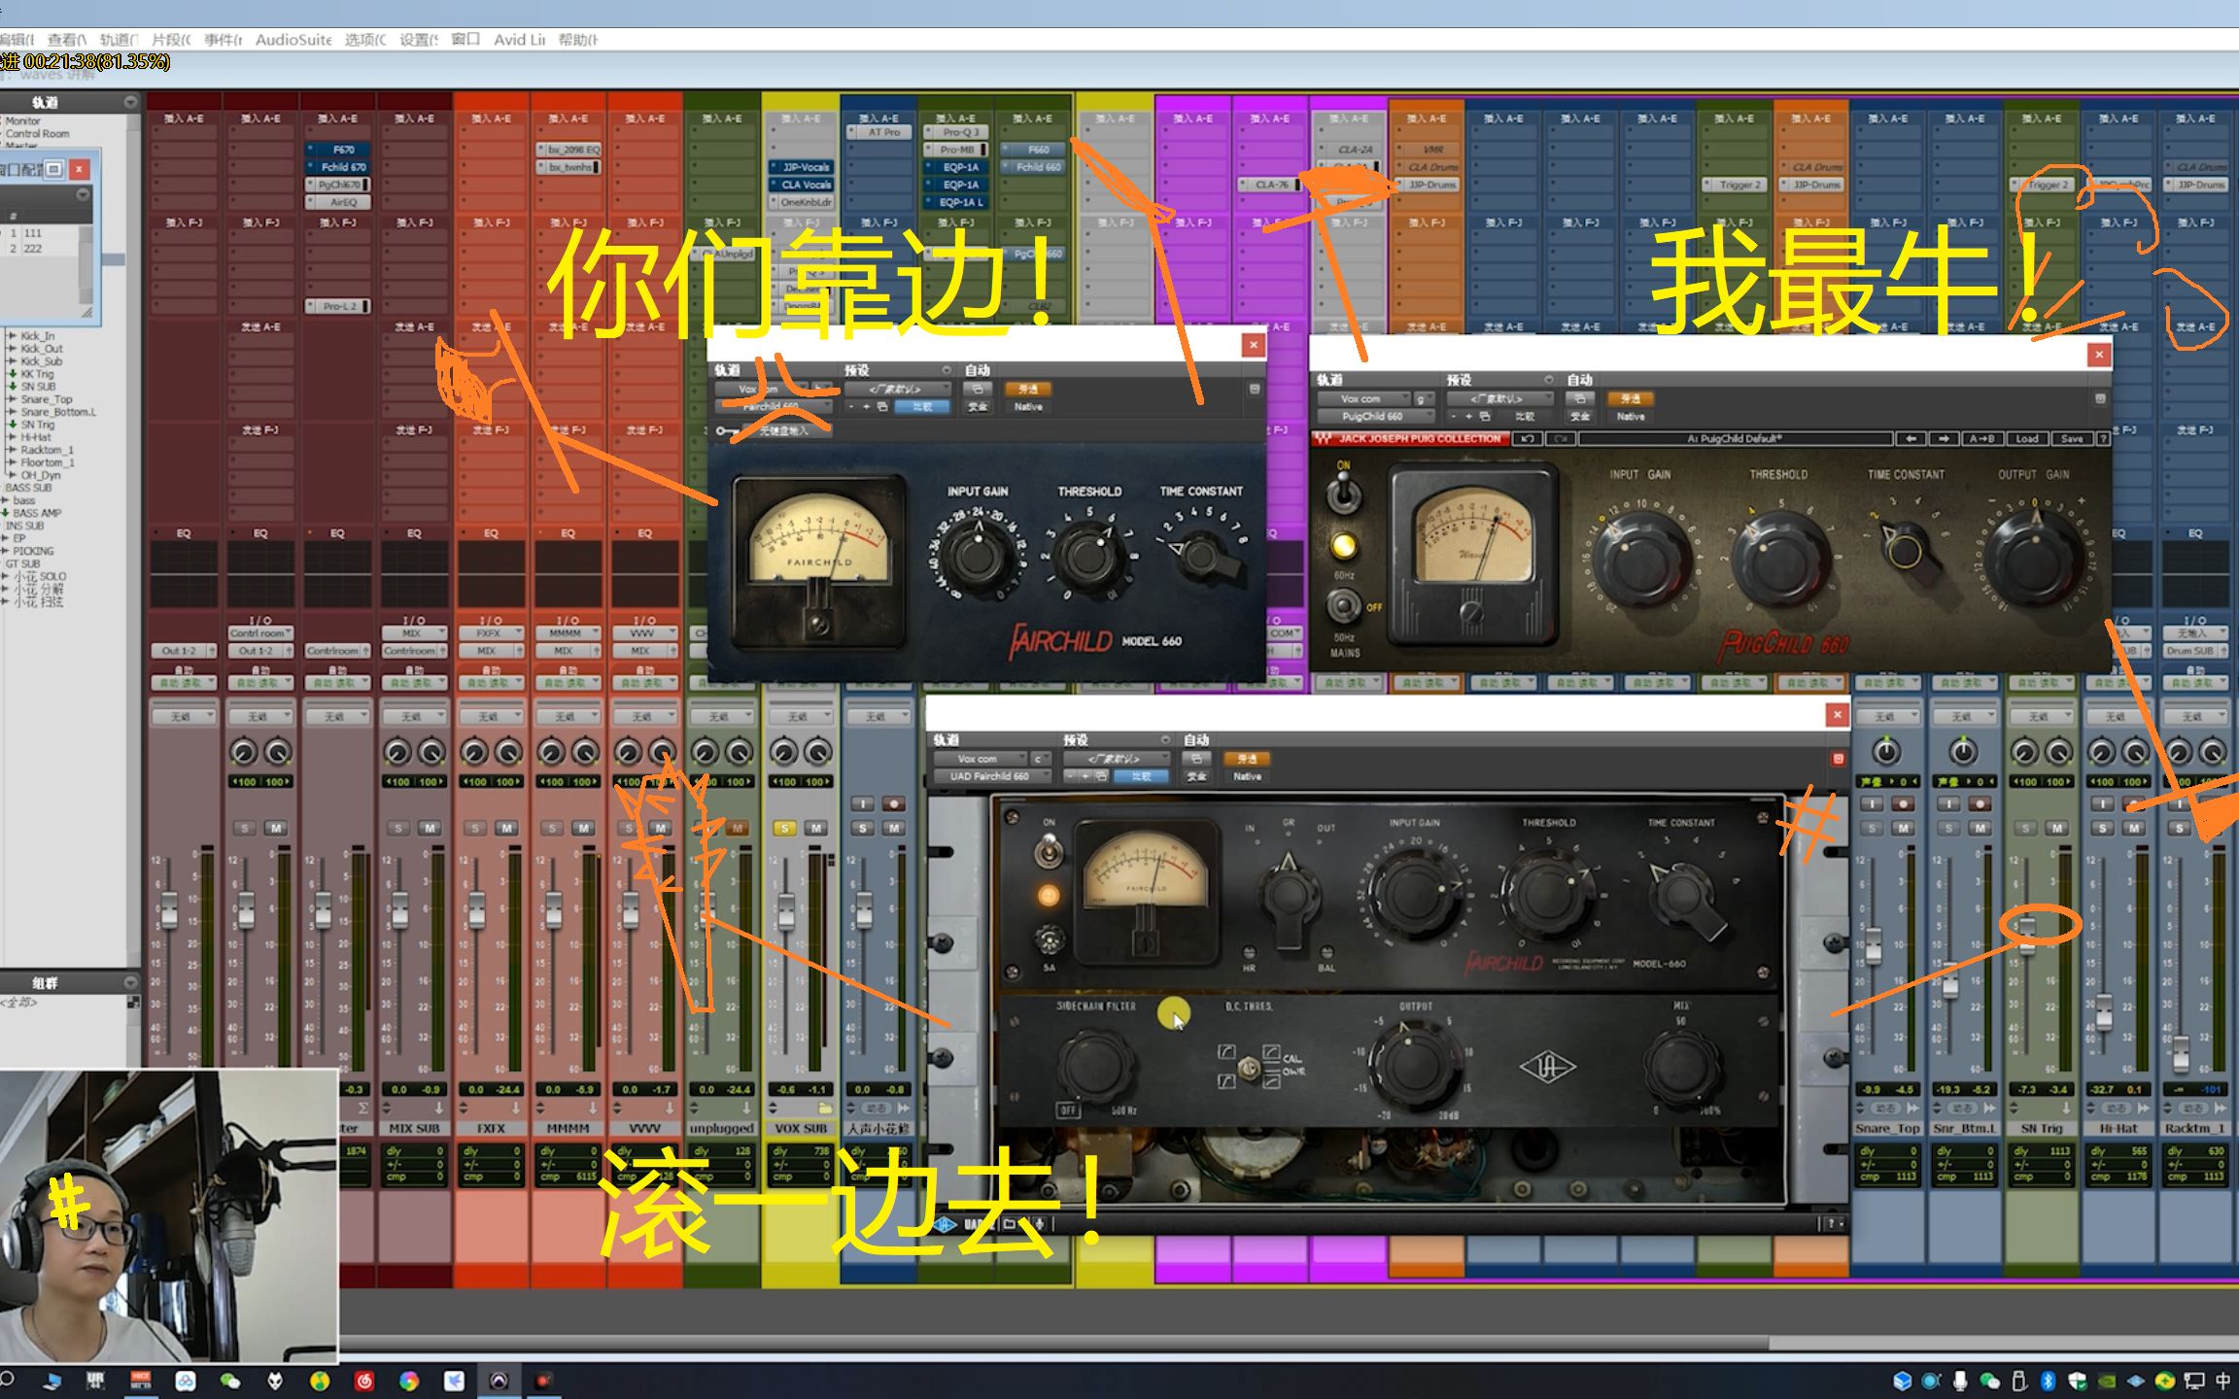Click the keyboard-input key icon on Fairchild 660

click(x=723, y=430)
